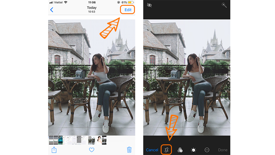Open the crop and rotate tool

(x=166, y=150)
